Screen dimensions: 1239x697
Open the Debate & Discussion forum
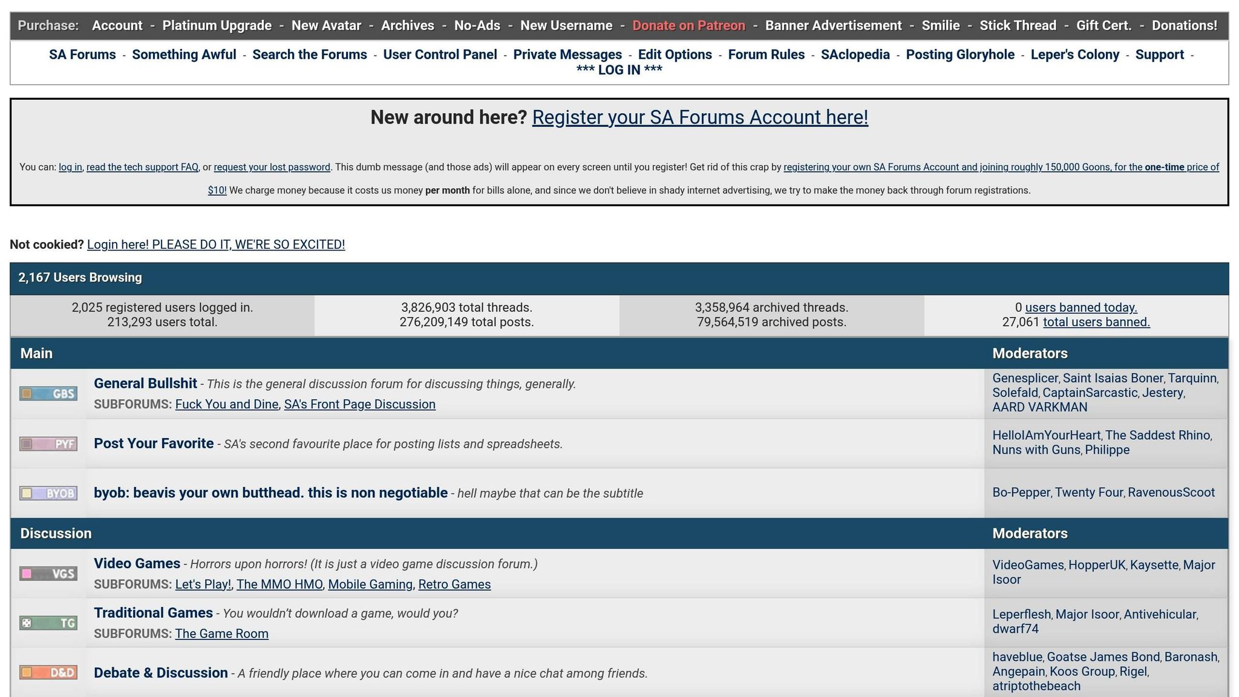pyautogui.click(x=161, y=673)
